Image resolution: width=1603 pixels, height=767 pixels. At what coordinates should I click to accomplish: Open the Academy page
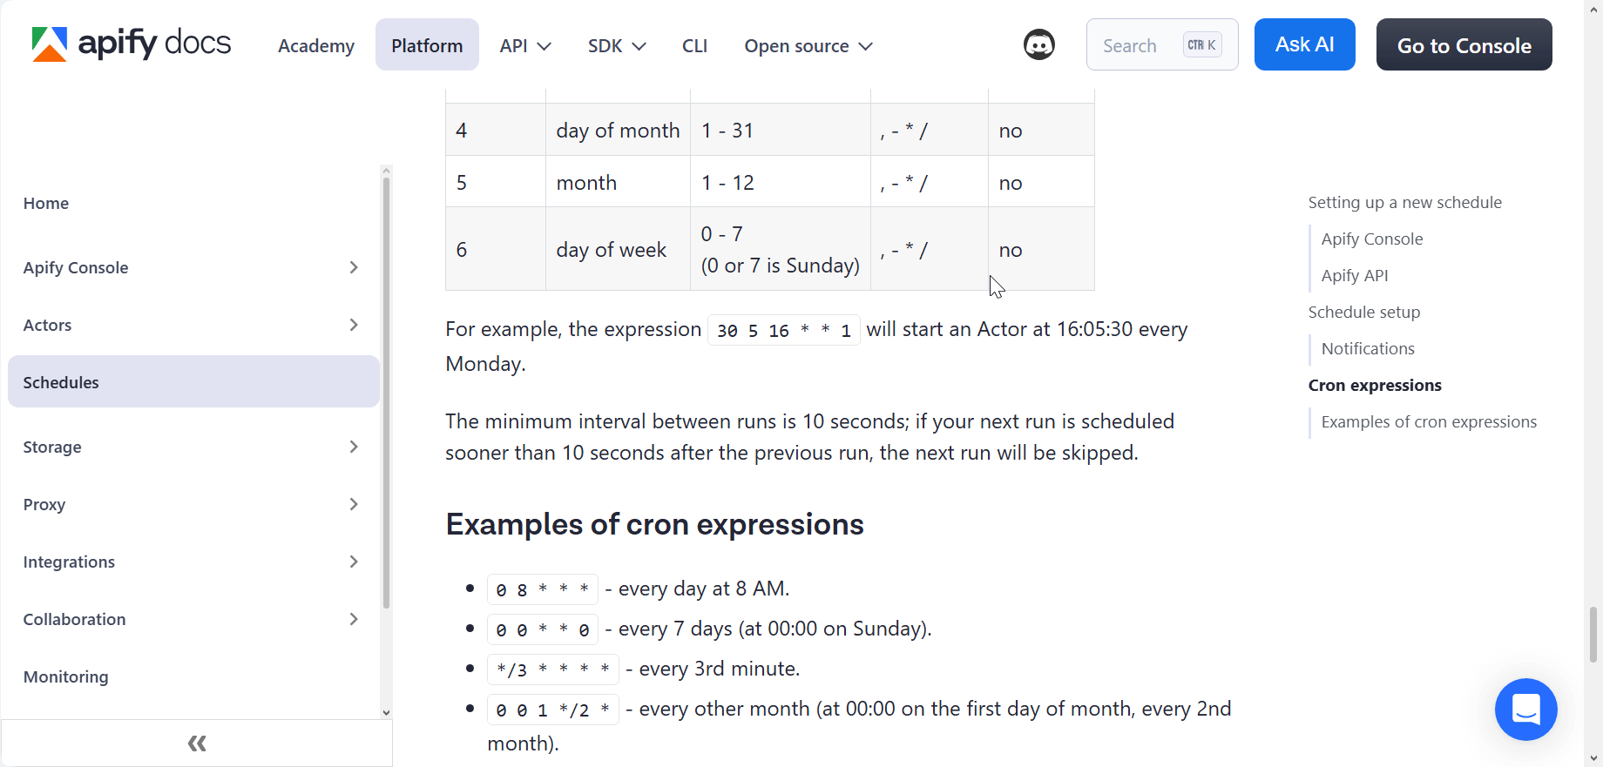[x=315, y=44]
